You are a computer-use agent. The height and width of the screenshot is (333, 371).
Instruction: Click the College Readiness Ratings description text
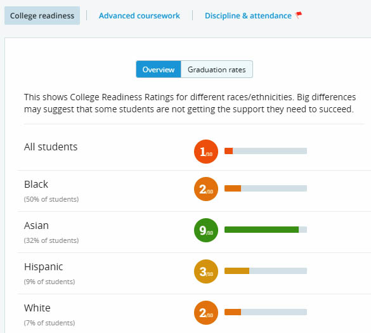pyautogui.click(x=190, y=103)
